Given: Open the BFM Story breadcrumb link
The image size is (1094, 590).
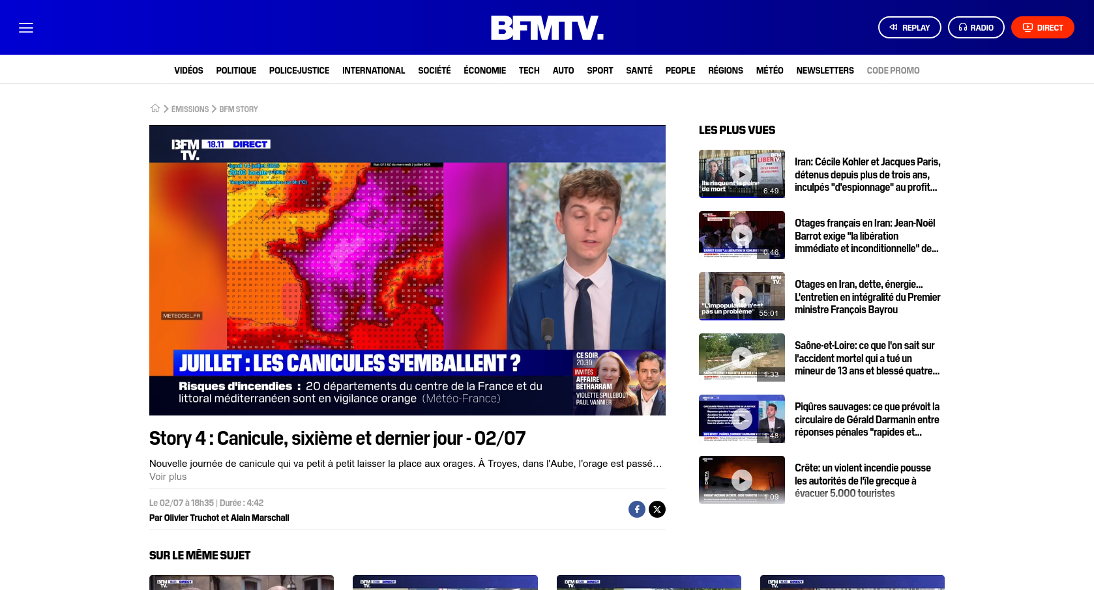Looking at the screenshot, I should coord(239,109).
